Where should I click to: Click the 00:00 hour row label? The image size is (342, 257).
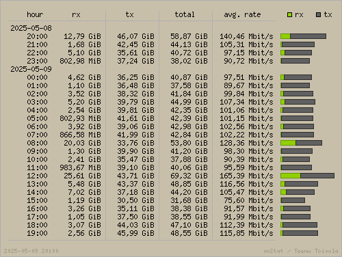(x=37, y=77)
